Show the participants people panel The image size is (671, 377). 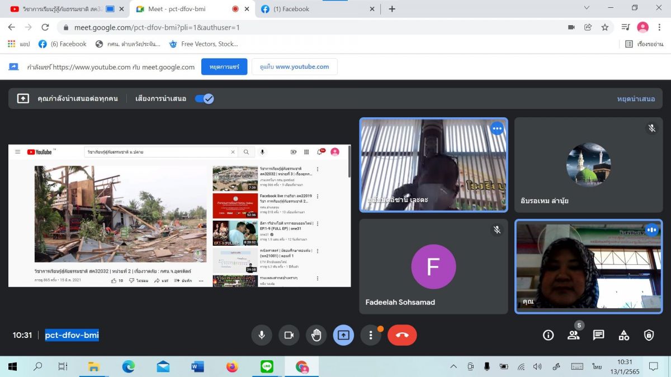pyautogui.click(x=573, y=335)
